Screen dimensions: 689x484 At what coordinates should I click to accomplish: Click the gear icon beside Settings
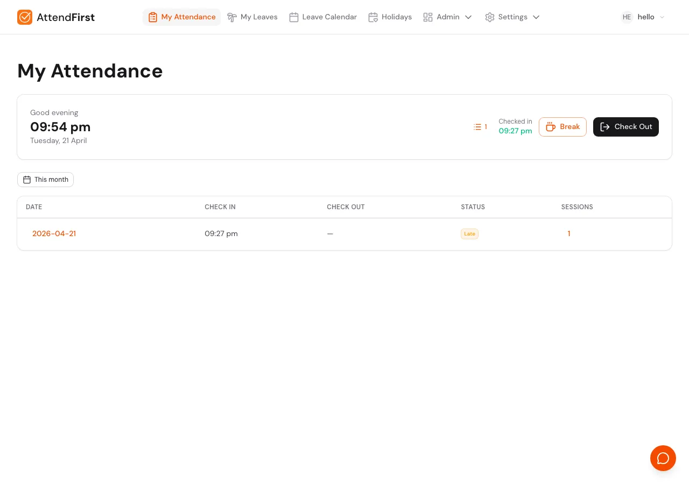(490, 17)
